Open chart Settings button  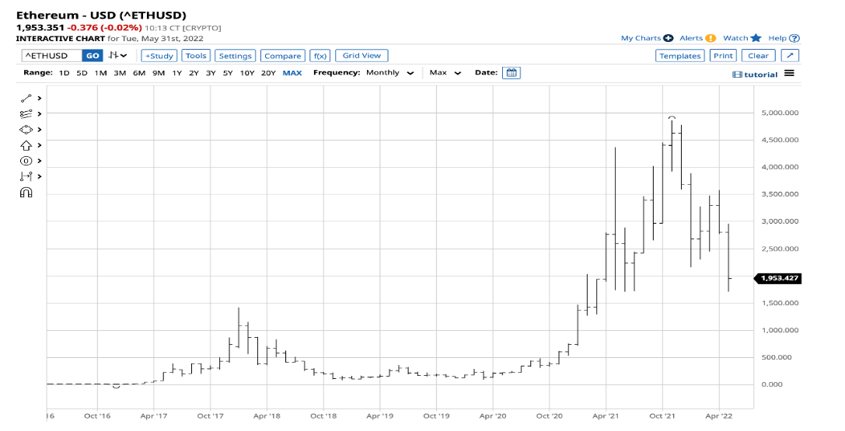(x=235, y=55)
